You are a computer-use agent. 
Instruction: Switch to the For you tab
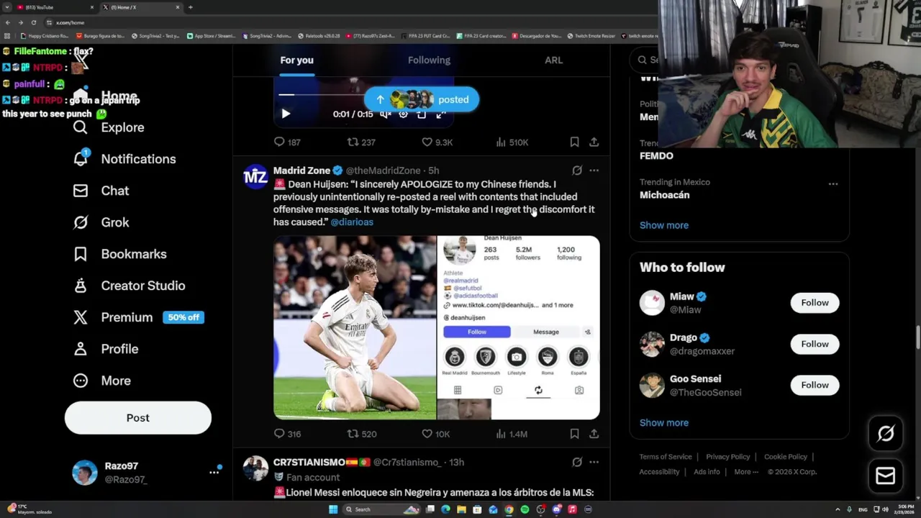pyautogui.click(x=296, y=60)
